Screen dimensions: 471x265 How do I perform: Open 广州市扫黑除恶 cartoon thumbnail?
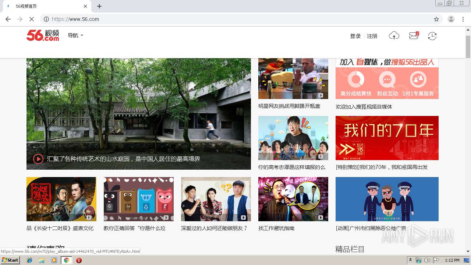pyautogui.click(x=387, y=199)
